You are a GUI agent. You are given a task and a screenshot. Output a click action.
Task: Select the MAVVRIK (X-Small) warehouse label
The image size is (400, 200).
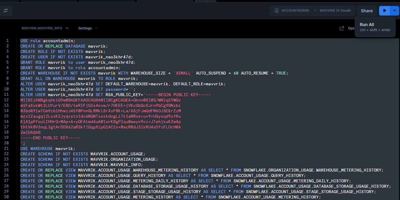335,11
